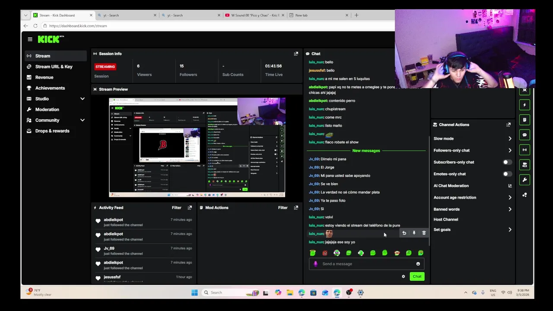Toggle Subscribers-only chat switch
The image size is (553, 311).
coord(507,162)
